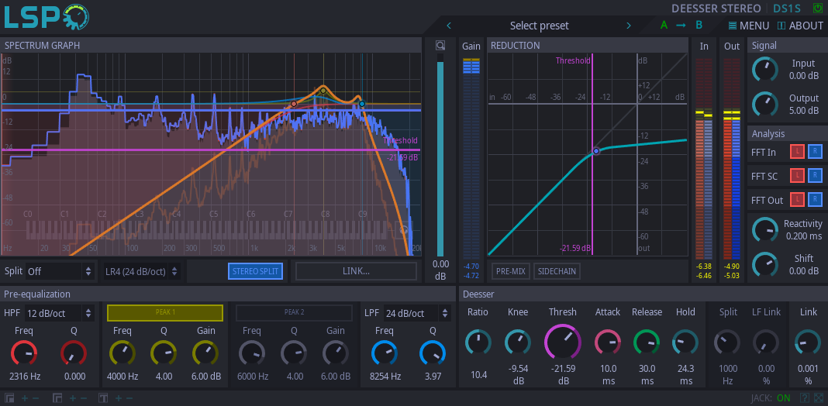The image size is (828, 406).
Task: Click the zoom magnifier icon above spectrum slider
Action: 440,46
